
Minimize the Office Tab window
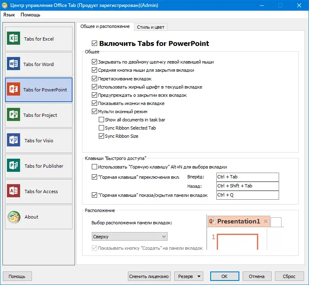pos(262,5)
